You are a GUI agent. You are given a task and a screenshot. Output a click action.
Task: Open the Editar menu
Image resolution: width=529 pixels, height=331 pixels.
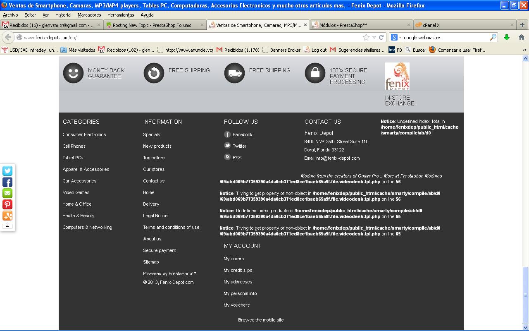30,15
